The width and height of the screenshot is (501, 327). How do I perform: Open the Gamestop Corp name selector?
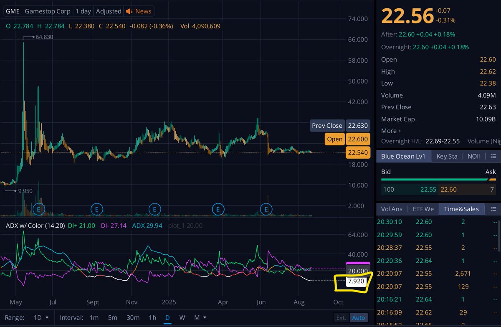click(x=47, y=11)
